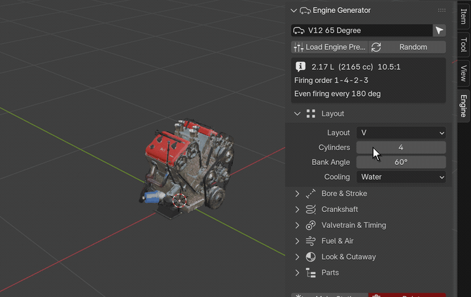Expand the Crankshaft section
Screen dimensions: 471x297
[x=297, y=209]
